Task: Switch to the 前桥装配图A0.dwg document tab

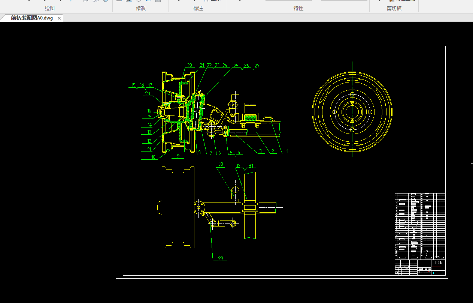Action: coord(32,18)
